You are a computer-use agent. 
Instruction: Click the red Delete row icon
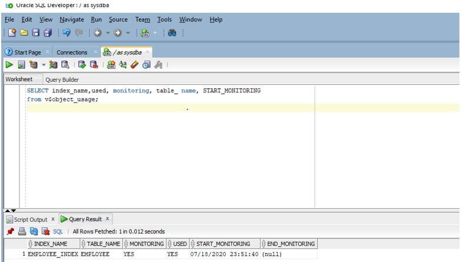click(45, 231)
